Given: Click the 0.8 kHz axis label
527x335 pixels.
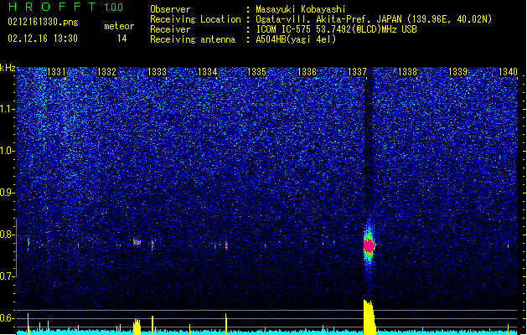Looking at the screenshot, I should point(8,234).
